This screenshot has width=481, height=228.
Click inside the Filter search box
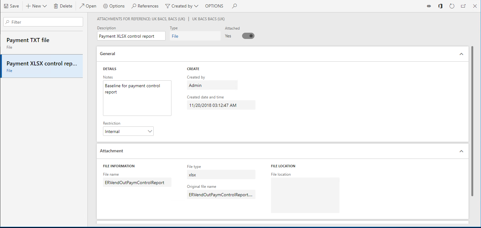pos(43,21)
